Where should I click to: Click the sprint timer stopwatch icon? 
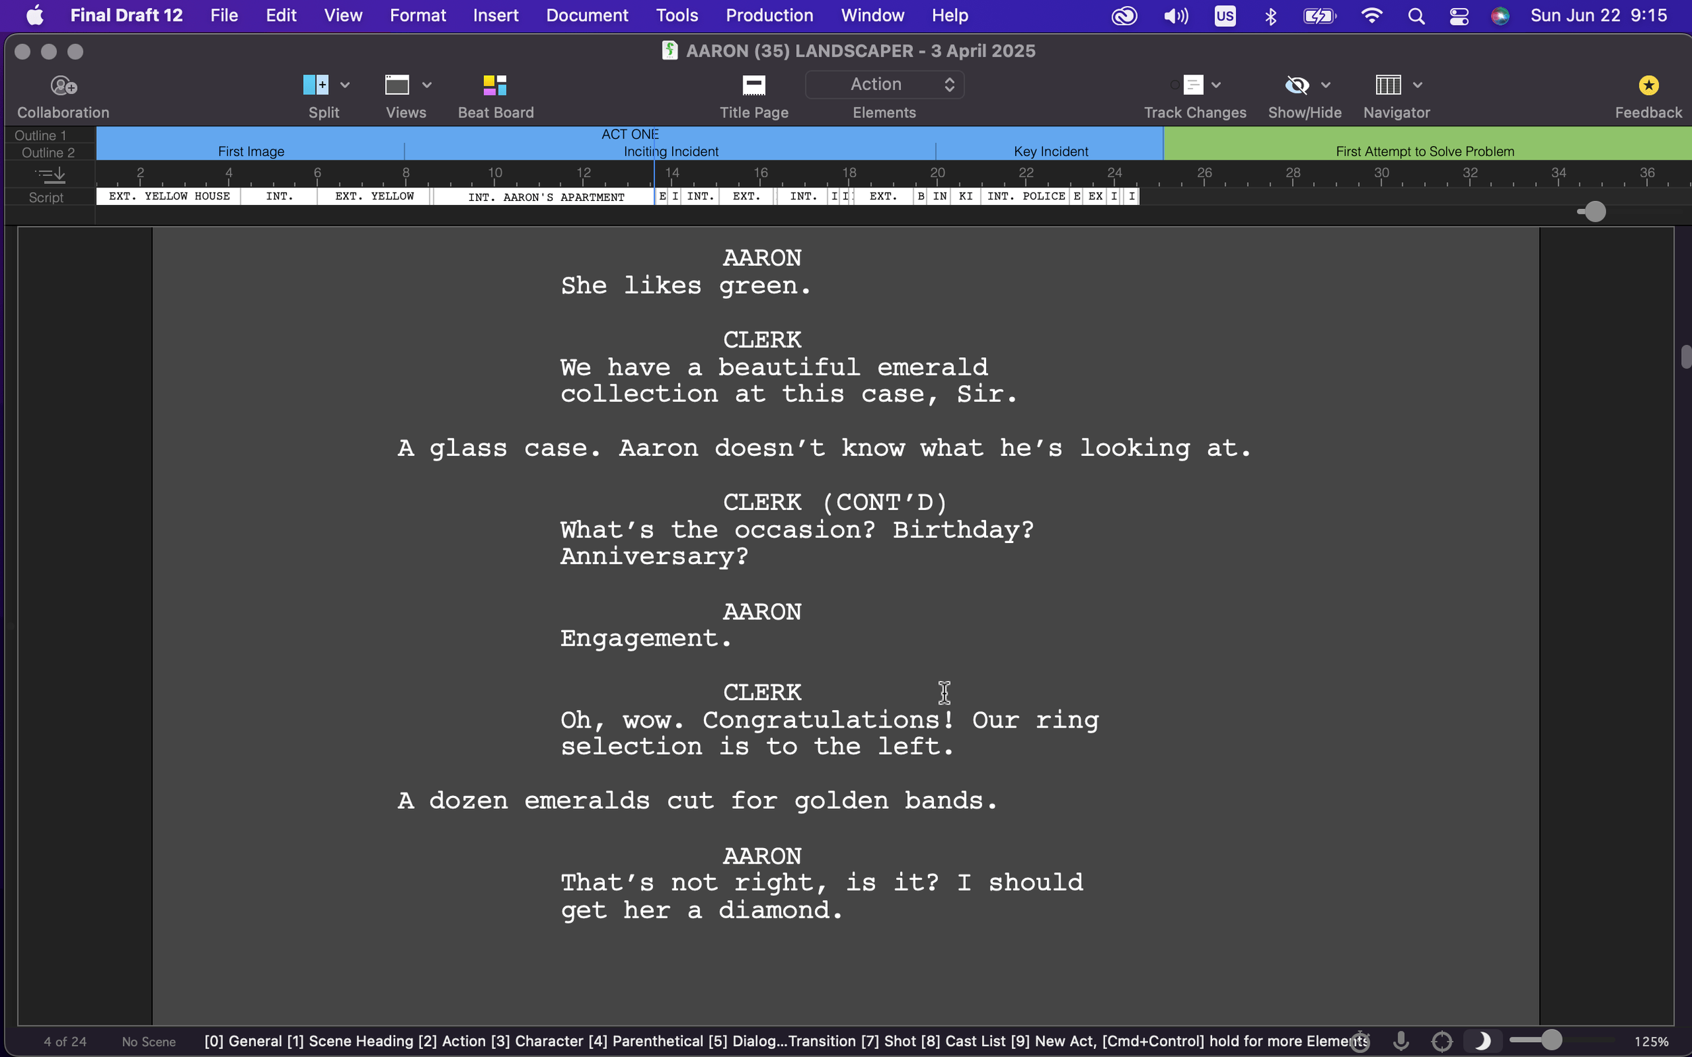(1360, 1041)
